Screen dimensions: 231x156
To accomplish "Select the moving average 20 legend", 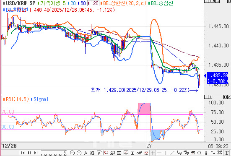I will pos(72,3).
